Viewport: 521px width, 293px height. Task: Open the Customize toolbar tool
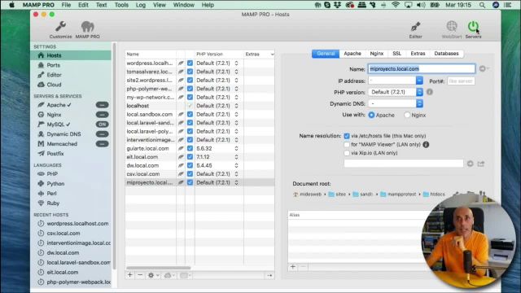[x=60, y=29]
